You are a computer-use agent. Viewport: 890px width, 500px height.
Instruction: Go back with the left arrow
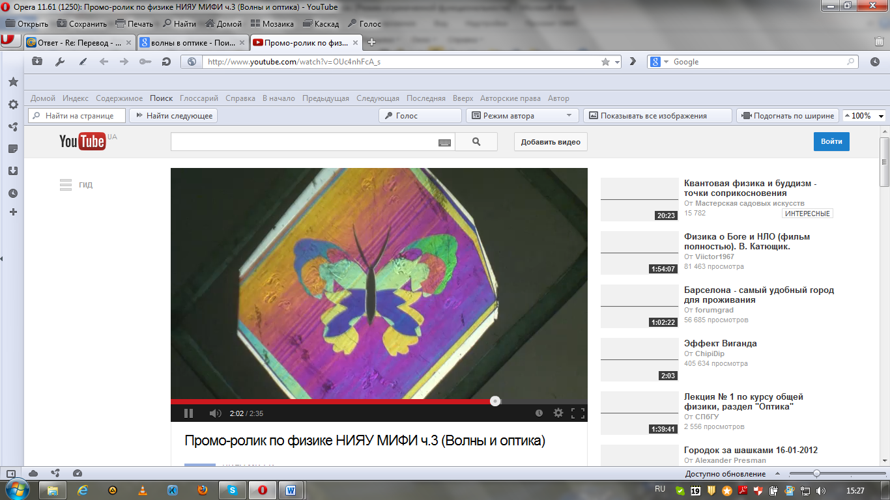click(x=104, y=62)
